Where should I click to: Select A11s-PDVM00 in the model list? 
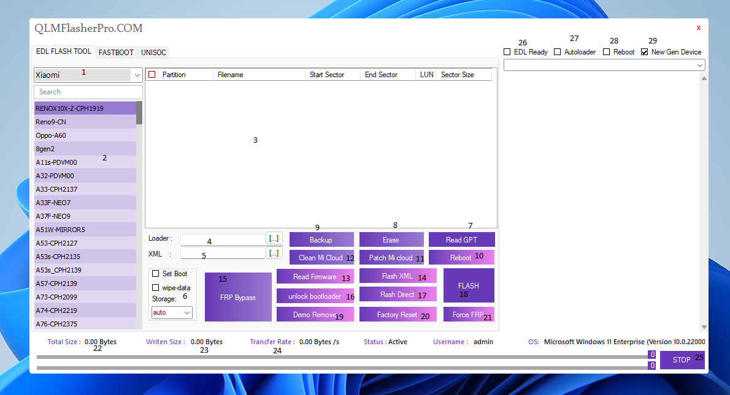pyautogui.click(x=85, y=162)
